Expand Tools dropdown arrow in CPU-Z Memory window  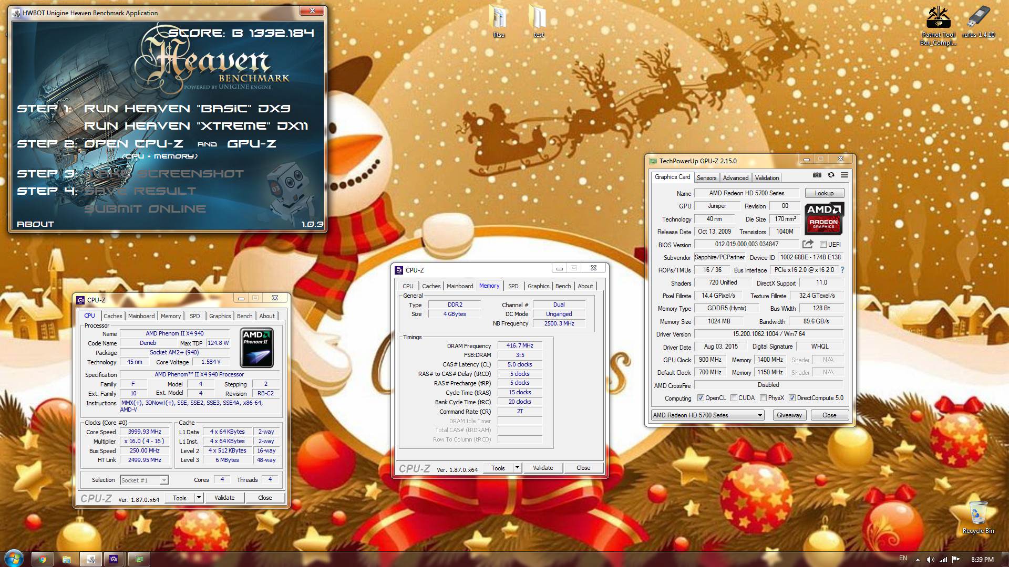[517, 468]
